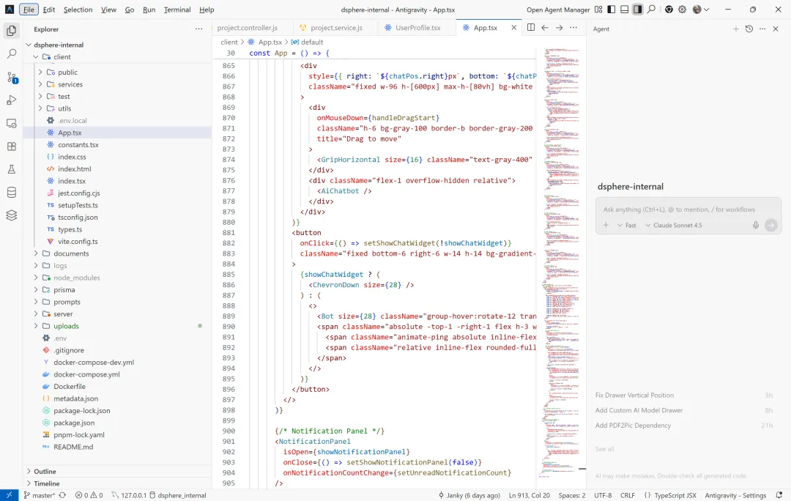
Task: Start a new agent conversation
Action: point(736,29)
